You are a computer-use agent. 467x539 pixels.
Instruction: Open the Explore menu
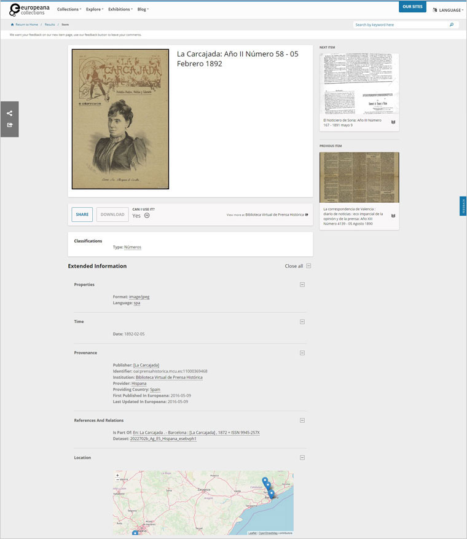[x=95, y=9]
